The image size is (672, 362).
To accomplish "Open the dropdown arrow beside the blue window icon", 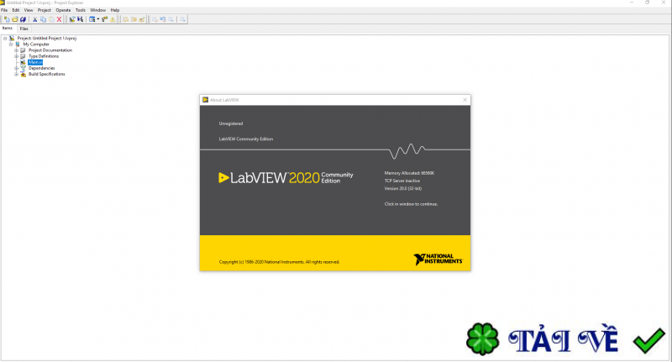I will [x=98, y=19].
